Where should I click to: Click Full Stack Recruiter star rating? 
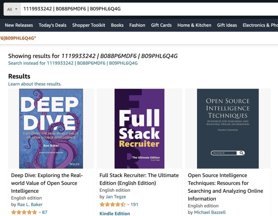(113, 205)
